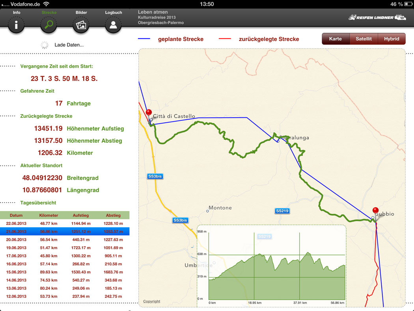
Task: Select the 20.06.2013 day row
Action: click(x=65, y=240)
